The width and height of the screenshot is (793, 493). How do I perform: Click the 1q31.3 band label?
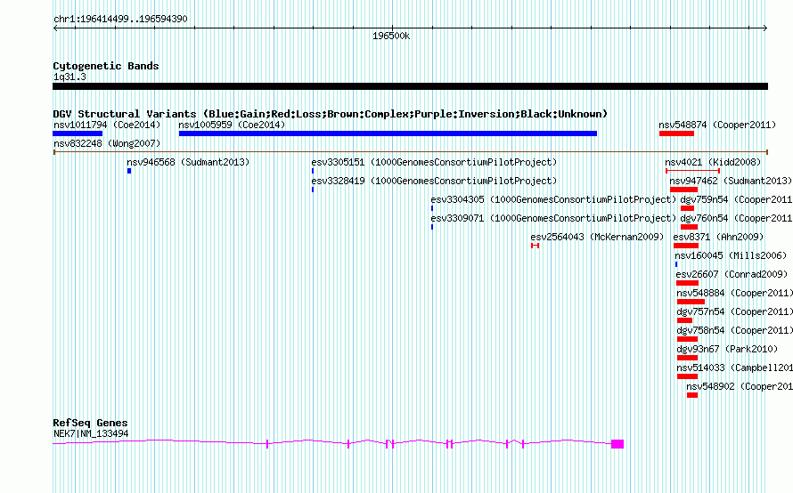tap(69, 77)
